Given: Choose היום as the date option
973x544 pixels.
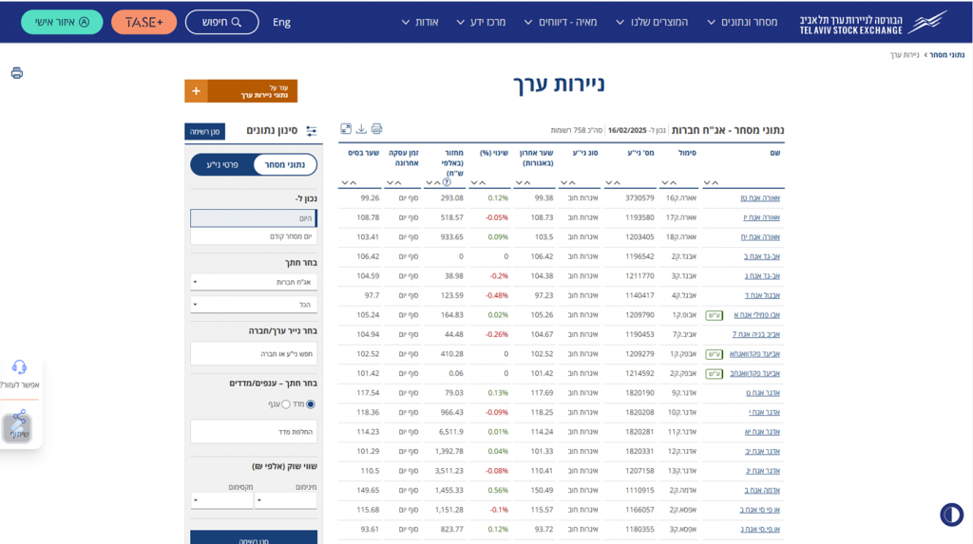Looking at the screenshot, I should [x=253, y=217].
